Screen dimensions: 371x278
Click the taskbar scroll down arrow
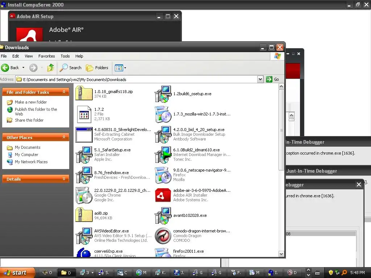(x=308, y=275)
